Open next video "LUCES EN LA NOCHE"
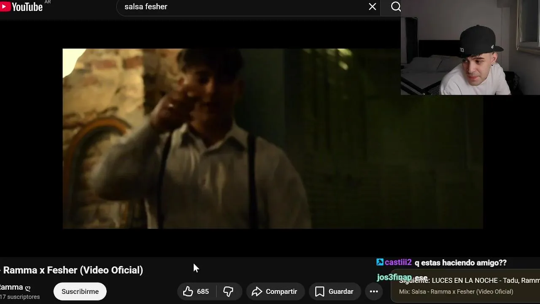The width and height of the screenshot is (540, 304). click(x=470, y=280)
